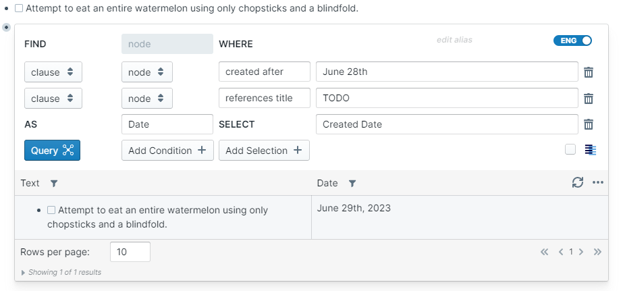Filter the Text column
623x291 pixels.
(x=54, y=183)
